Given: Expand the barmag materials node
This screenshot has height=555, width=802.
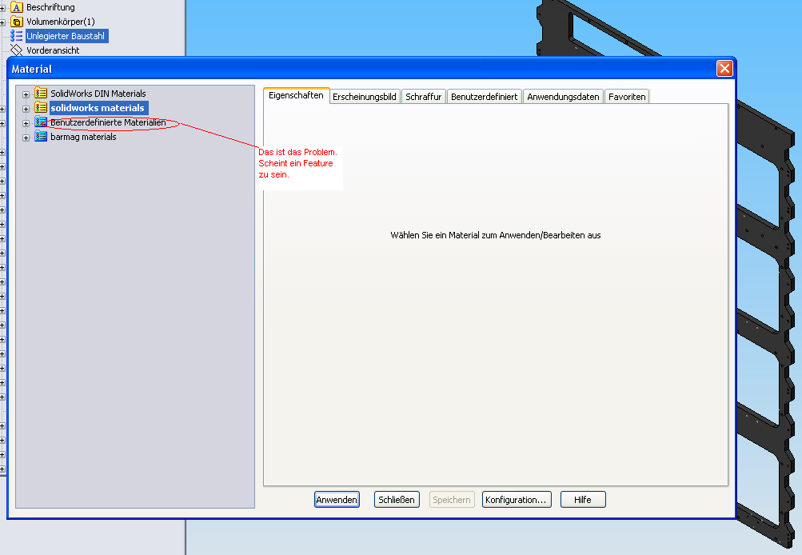Looking at the screenshot, I should [26, 138].
